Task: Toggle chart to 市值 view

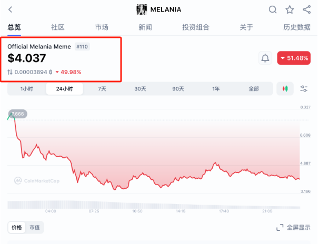Action: (34, 227)
